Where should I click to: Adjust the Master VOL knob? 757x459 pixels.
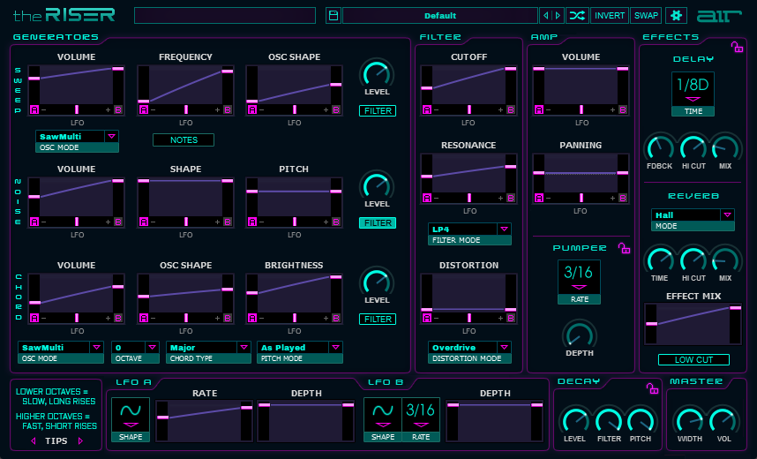click(x=722, y=419)
